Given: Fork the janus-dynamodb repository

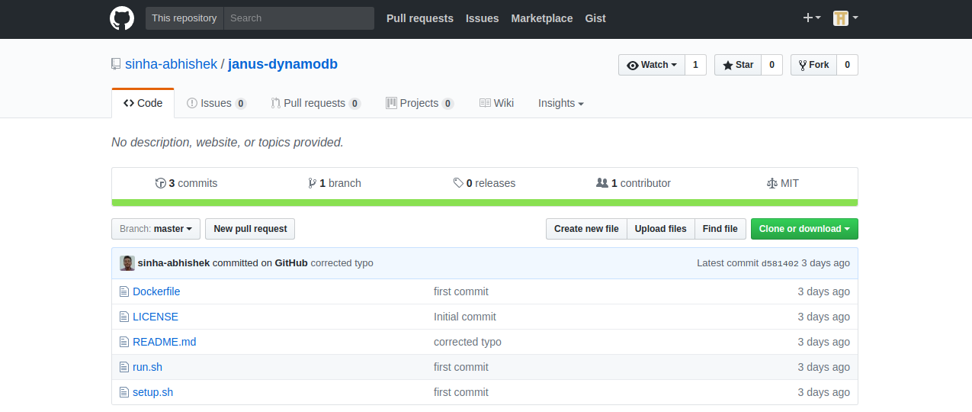Looking at the screenshot, I should pos(813,65).
